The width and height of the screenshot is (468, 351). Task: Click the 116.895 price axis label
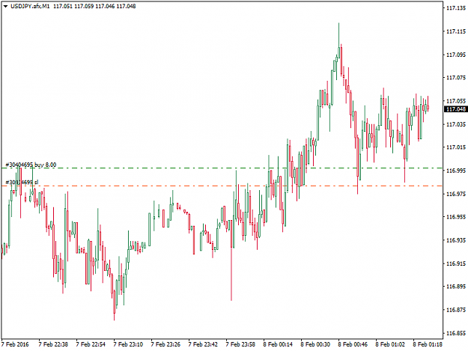coord(456,287)
